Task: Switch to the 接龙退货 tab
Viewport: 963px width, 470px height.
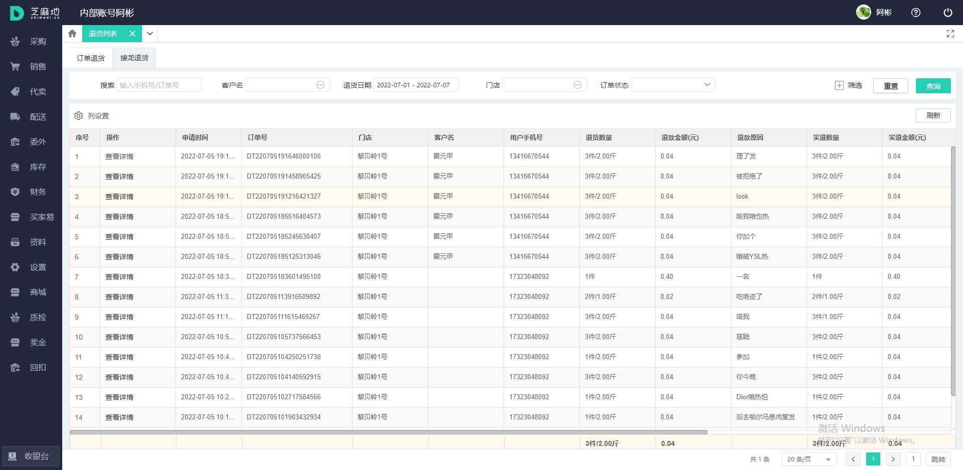Action: click(x=134, y=58)
